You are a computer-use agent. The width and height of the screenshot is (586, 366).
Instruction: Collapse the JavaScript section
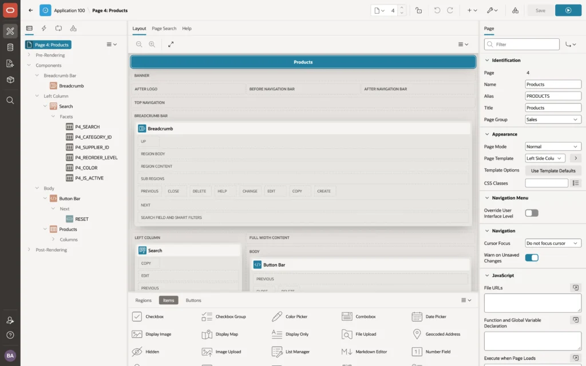coord(487,275)
